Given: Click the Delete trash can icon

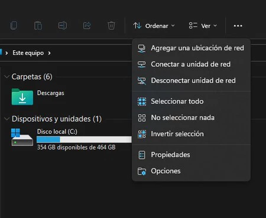Looking at the screenshot, I should [111, 25].
